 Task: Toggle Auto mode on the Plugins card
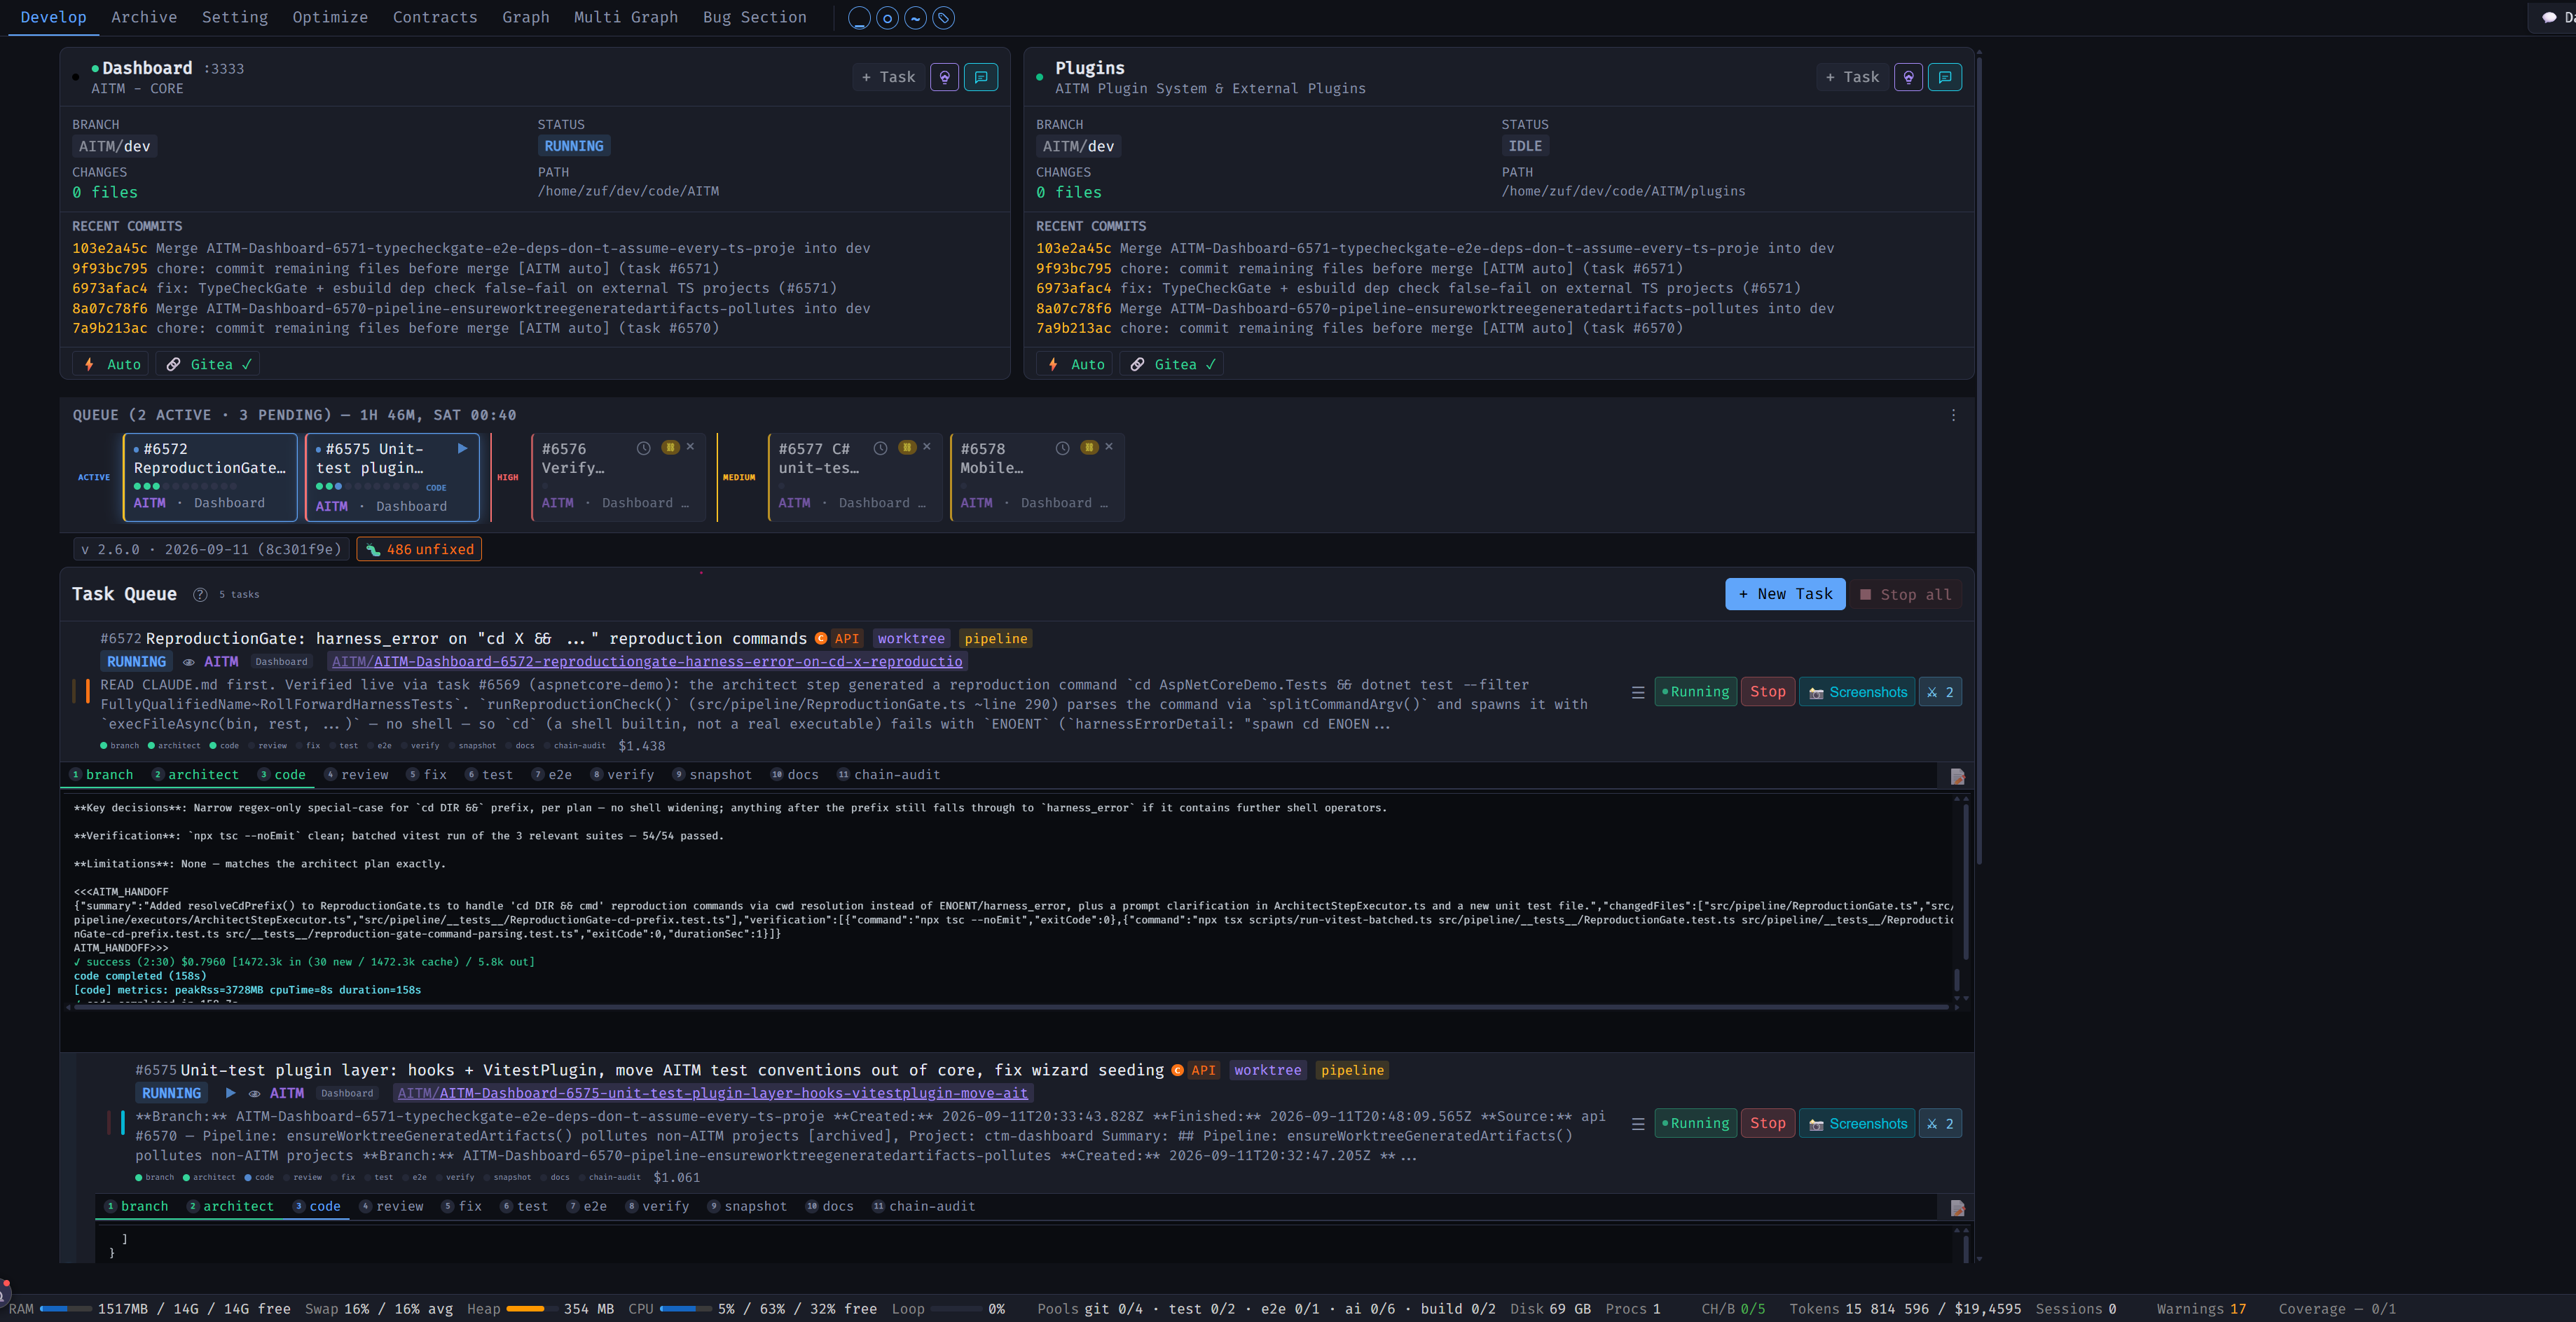point(1075,364)
